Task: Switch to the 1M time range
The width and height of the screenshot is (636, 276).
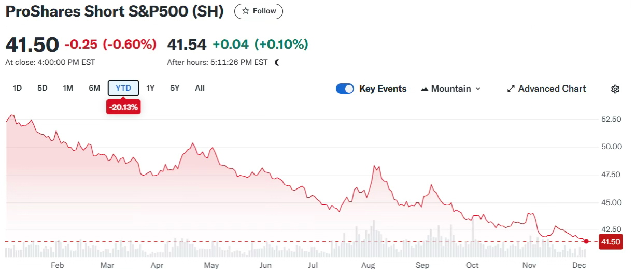Action: click(68, 88)
